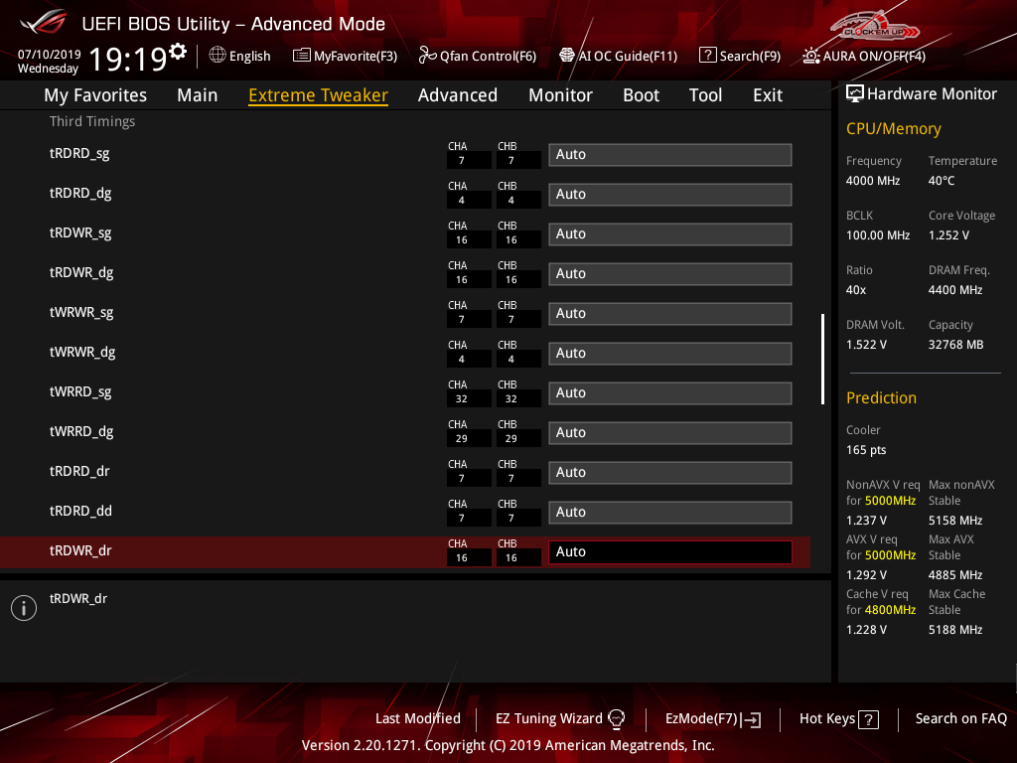Screen dimensions: 1017x763
Task: Click the vertical scrollbar in settings list
Action: [822, 359]
